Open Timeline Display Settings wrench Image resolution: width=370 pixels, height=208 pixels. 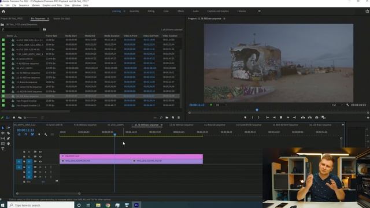[x=46, y=135]
